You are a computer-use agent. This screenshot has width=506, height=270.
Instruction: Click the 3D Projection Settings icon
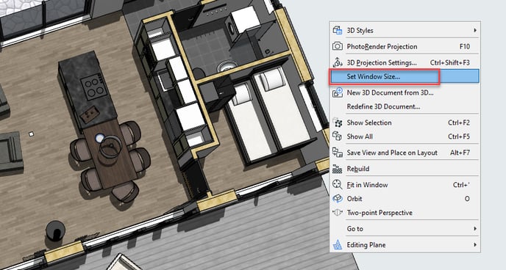coord(338,62)
